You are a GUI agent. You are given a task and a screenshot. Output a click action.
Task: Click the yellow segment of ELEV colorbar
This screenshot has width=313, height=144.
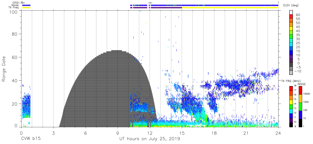click(291, 28)
